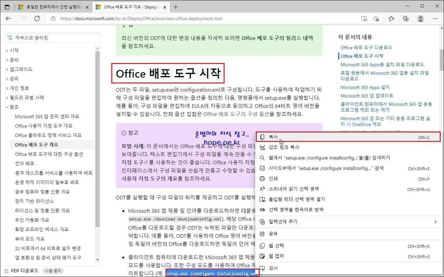Choose 강조 링크 복사 from context menu
The height and width of the screenshot is (277, 444).
[x=348, y=147]
